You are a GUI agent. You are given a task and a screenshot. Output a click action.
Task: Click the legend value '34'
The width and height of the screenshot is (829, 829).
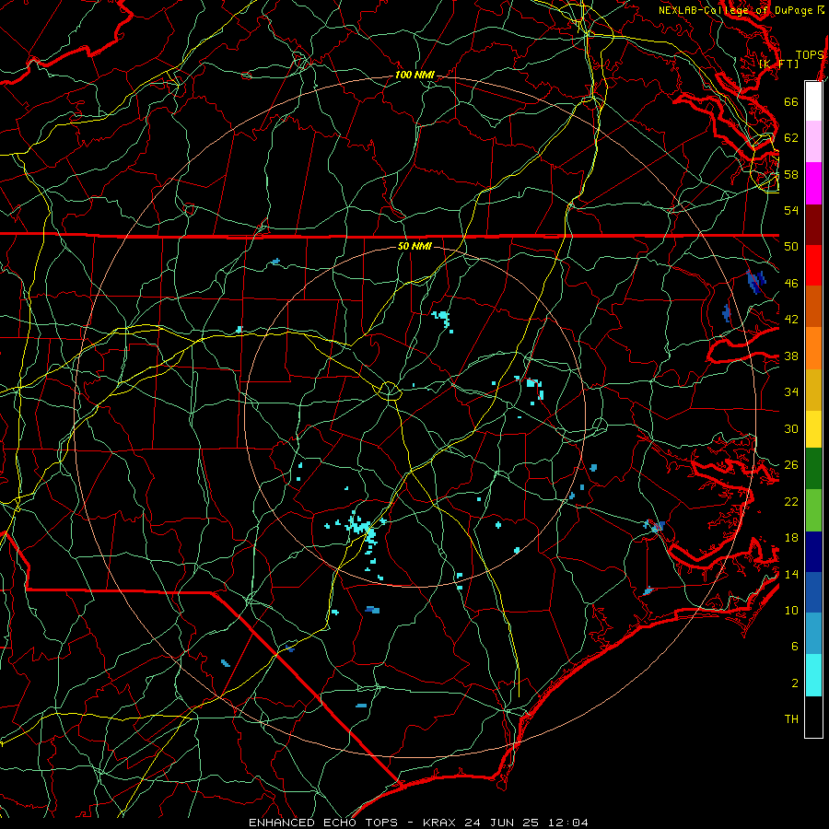pyautogui.click(x=791, y=392)
